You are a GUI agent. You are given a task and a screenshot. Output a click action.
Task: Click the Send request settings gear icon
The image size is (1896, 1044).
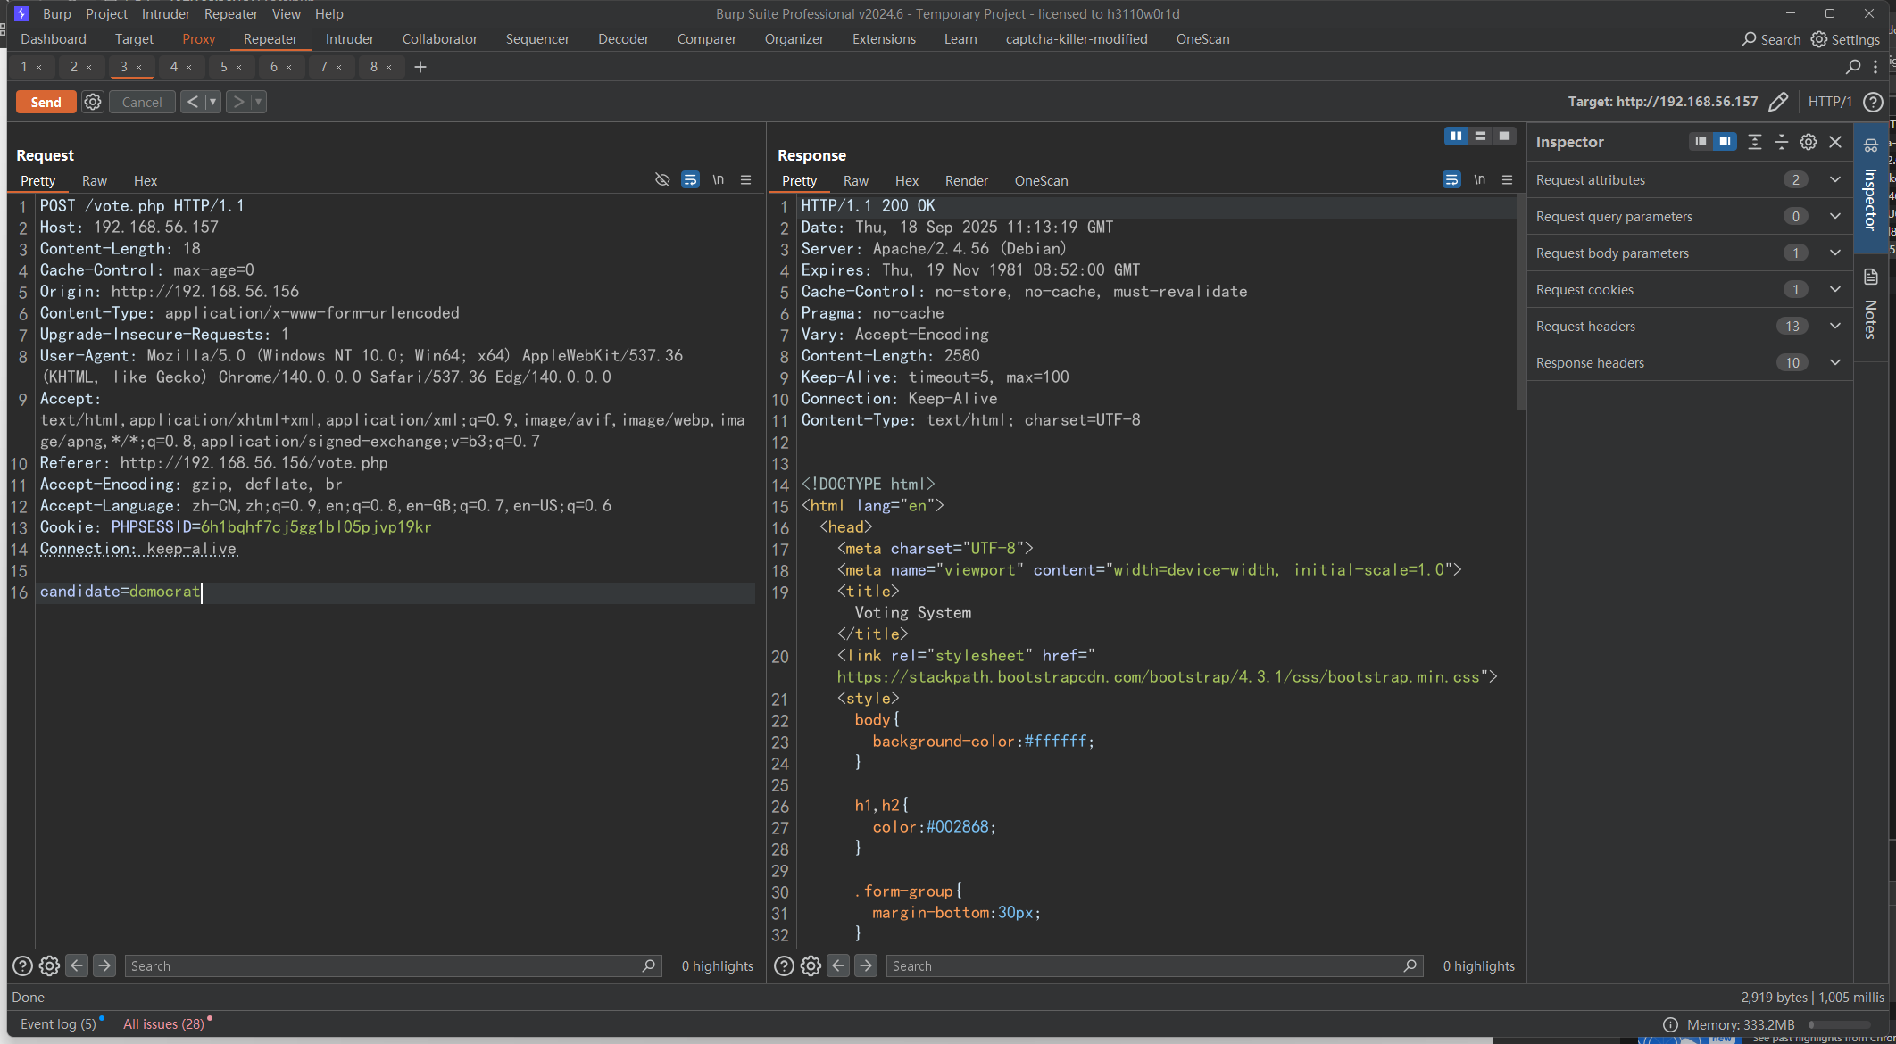pos(93,102)
